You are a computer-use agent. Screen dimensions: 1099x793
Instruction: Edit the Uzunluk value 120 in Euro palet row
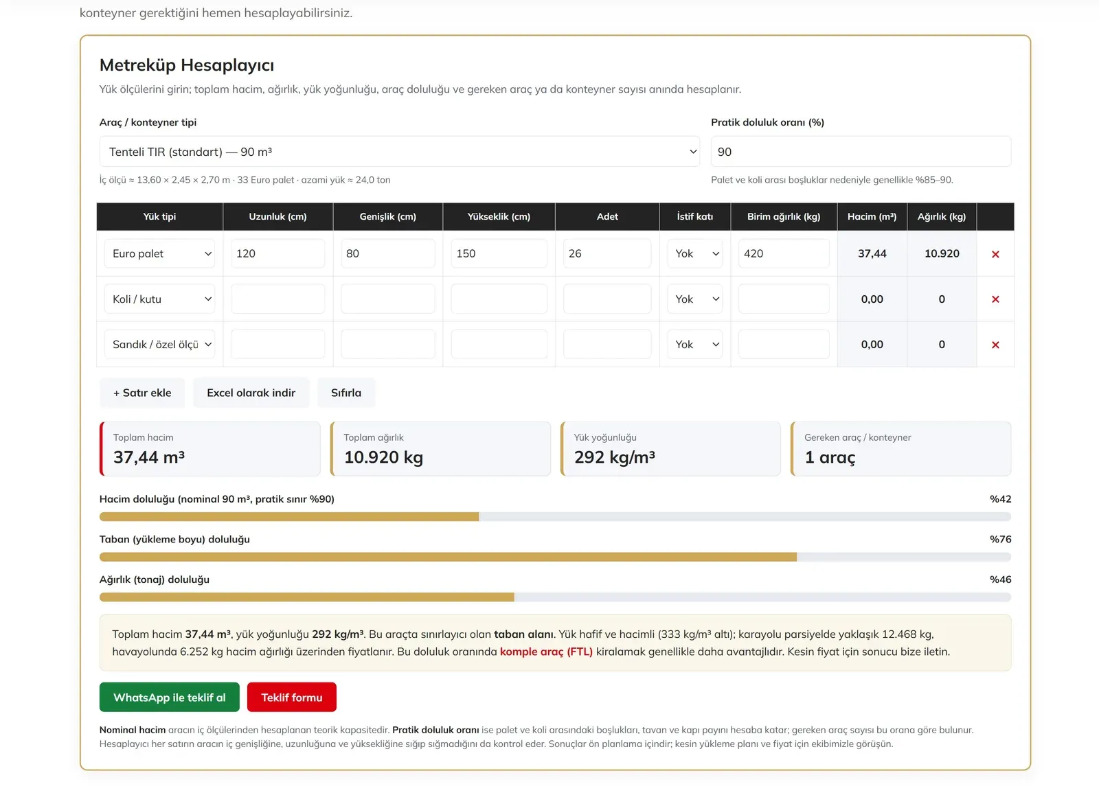point(277,253)
